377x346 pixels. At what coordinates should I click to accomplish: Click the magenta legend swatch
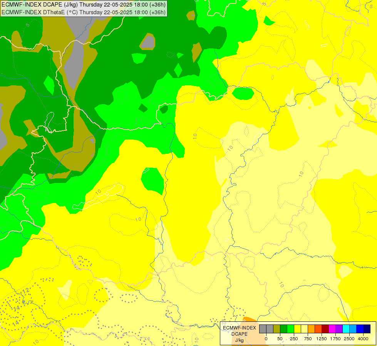coord(332,329)
